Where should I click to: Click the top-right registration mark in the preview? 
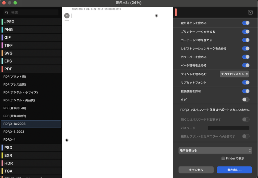click(x=156, y=16)
